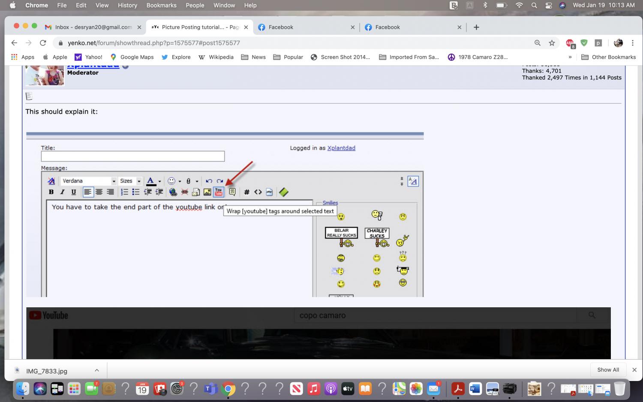The width and height of the screenshot is (643, 402).
Task: Click the insert image icon in editor
Action: pyautogui.click(x=207, y=192)
